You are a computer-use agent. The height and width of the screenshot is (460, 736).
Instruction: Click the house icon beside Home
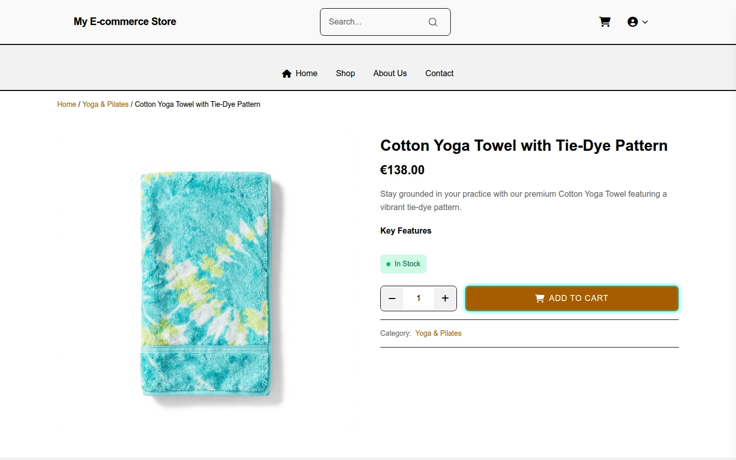click(287, 74)
